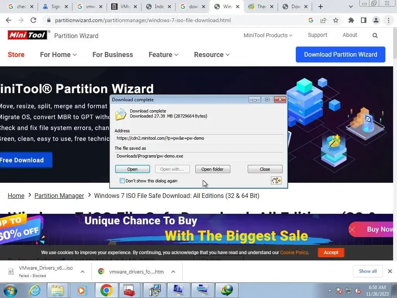
Task: Show hidden tray icons arrow
Action: coord(330,291)
